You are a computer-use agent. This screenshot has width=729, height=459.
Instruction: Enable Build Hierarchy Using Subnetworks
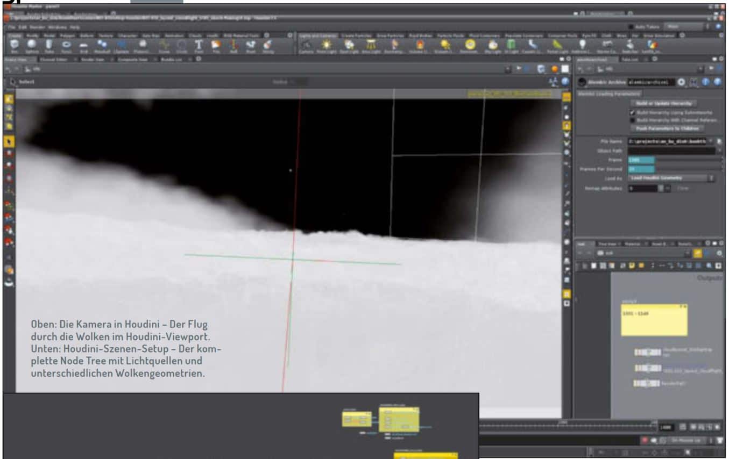coord(632,113)
